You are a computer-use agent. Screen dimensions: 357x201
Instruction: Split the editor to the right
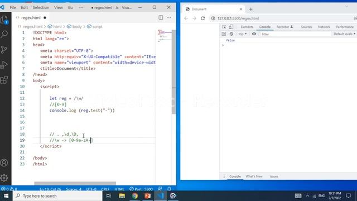[161, 17]
